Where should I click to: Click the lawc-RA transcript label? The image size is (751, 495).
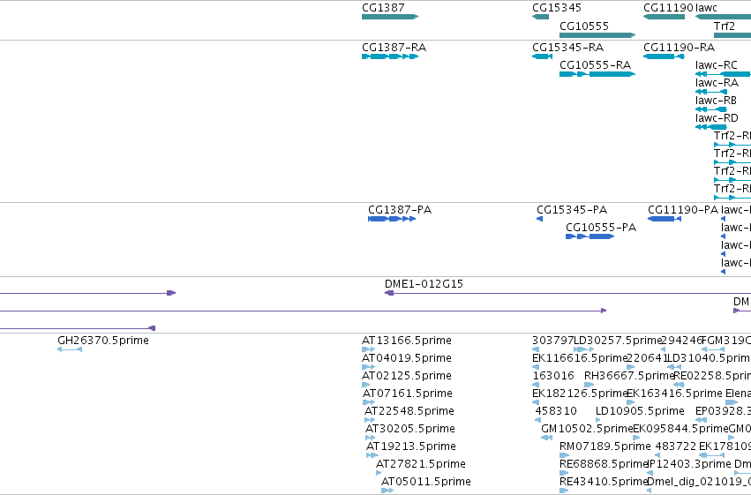717,83
